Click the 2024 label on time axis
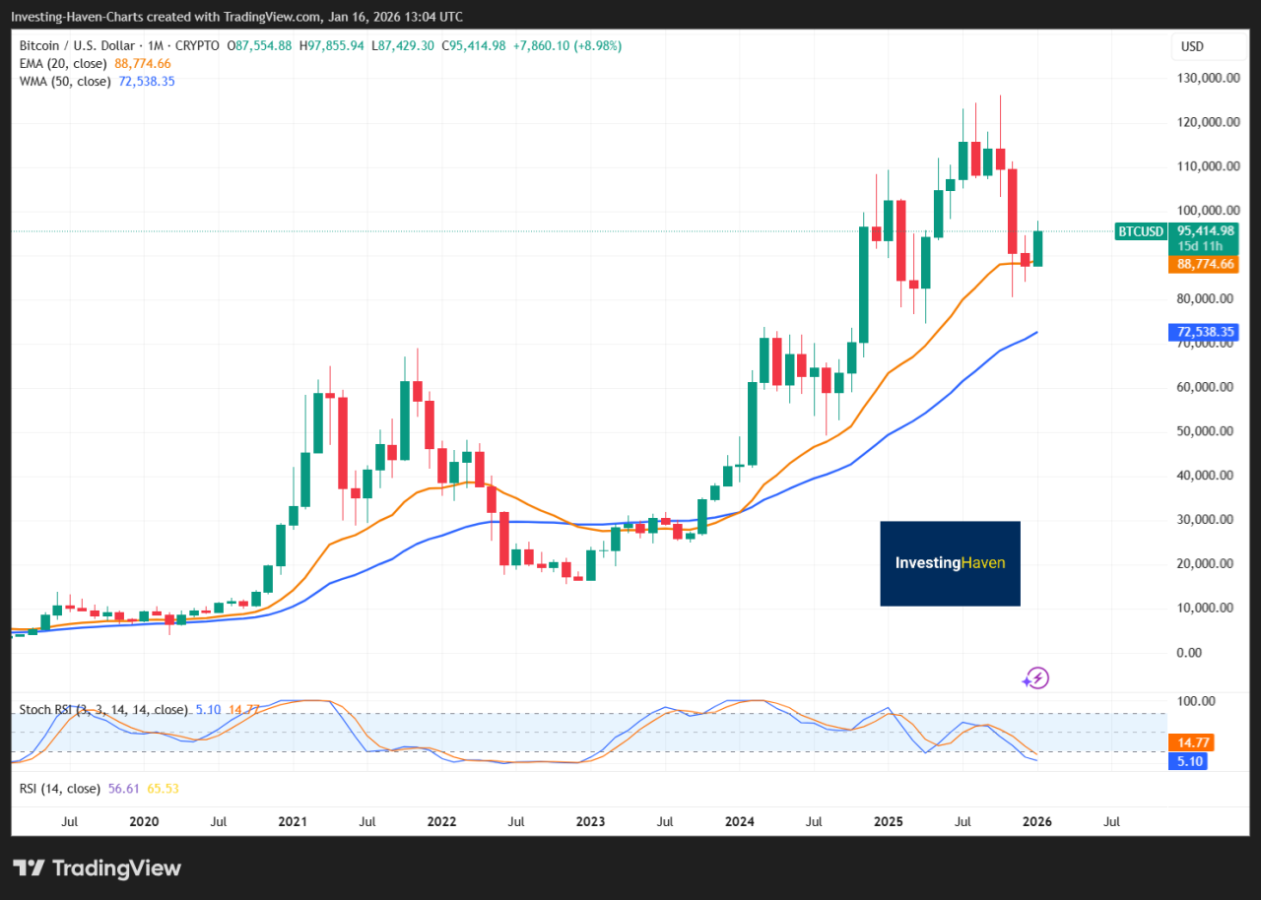 coord(739,821)
